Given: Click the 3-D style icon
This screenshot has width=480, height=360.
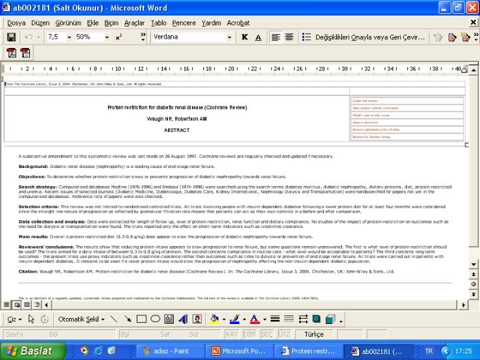Looking at the screenshot, I should point(330,319).
